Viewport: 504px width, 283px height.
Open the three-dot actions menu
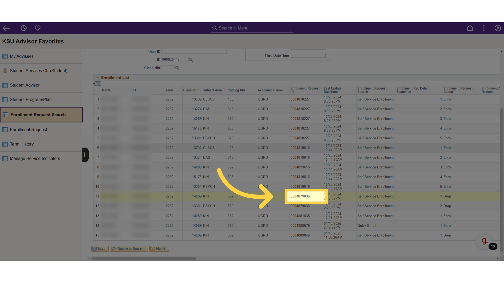tap(484, 28)
